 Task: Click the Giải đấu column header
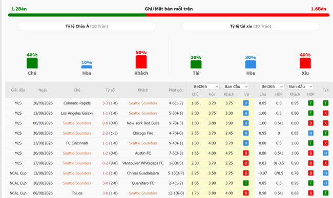(18, 90)
